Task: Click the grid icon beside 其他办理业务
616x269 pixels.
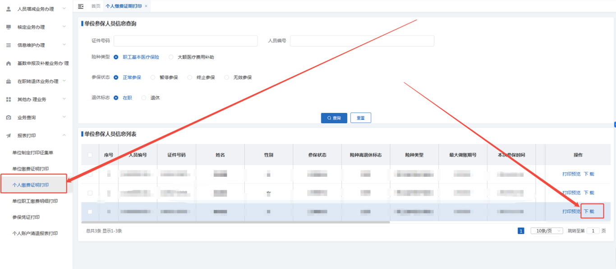Action: [9, 99]
